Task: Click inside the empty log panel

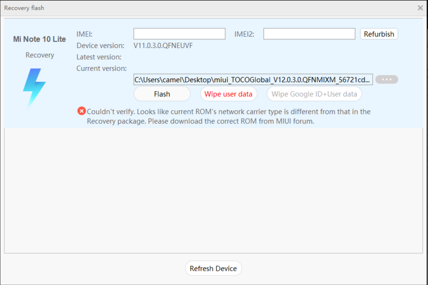Action: 213,190
